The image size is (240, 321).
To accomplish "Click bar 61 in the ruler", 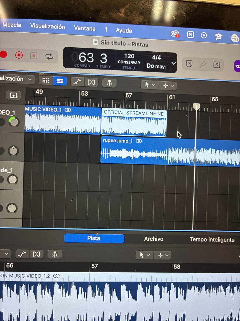I will pyautogui.click(x=172, y=97).
